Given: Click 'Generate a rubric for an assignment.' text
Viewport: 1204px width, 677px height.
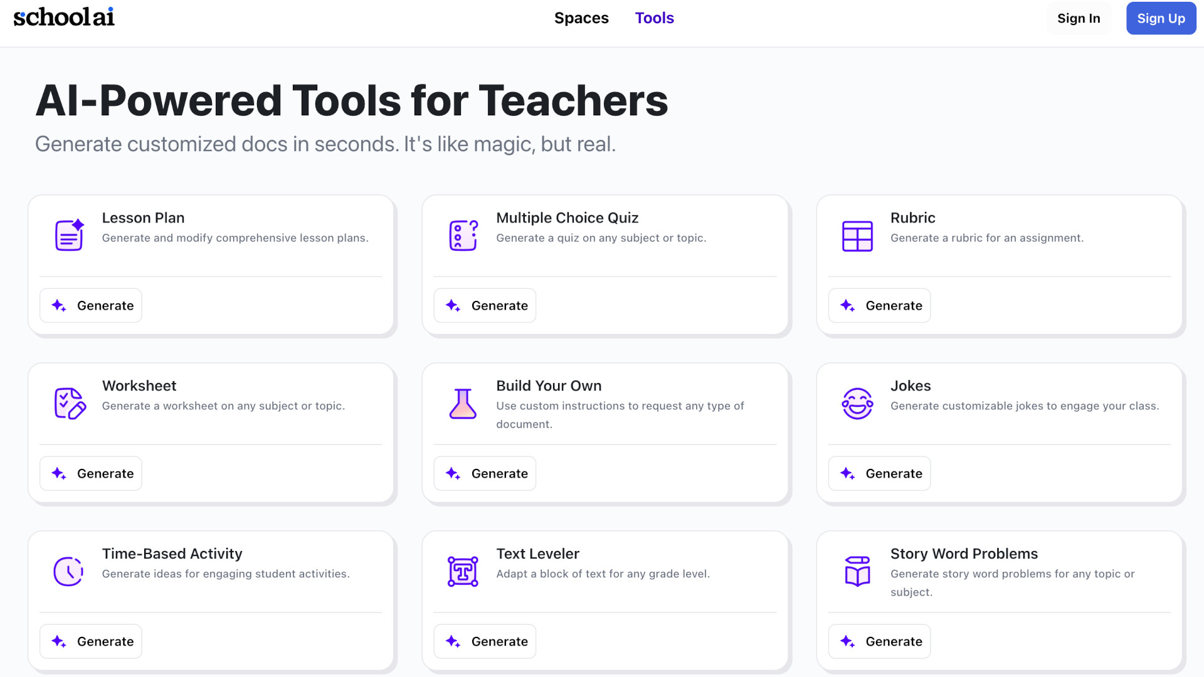Looking at the screenshot, I should pos(986,238).
